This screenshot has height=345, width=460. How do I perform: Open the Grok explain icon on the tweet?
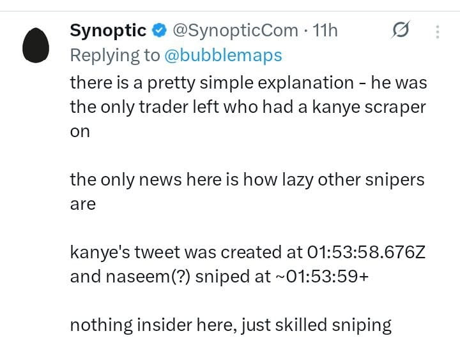tap(401, 29)
